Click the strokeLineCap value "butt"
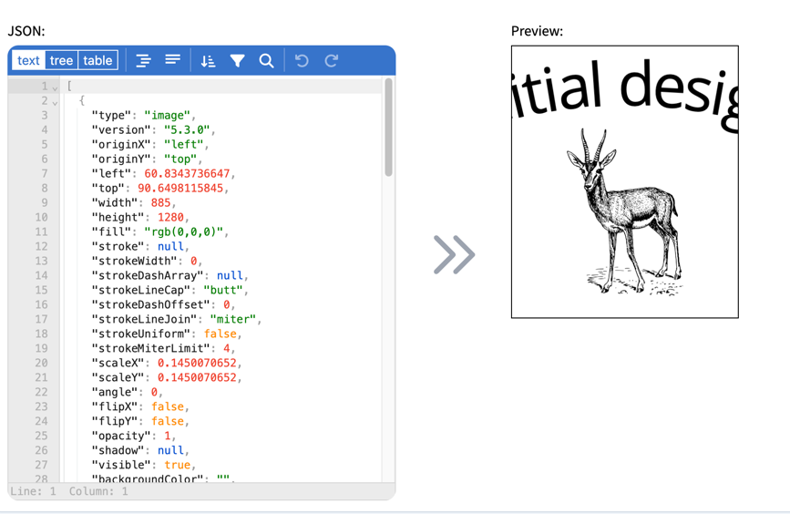The height and width of the screenshot is (514, 790). coord(223,291)
